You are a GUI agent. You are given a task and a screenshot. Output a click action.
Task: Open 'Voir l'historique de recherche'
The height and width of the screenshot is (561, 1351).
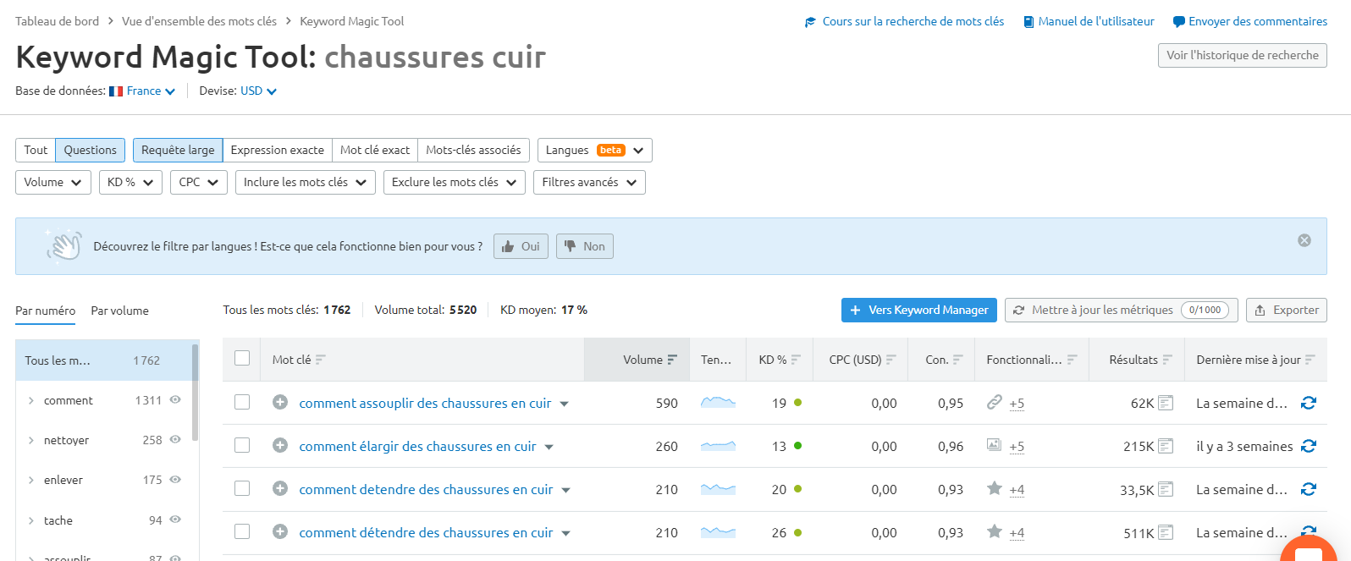(1243, 55)
